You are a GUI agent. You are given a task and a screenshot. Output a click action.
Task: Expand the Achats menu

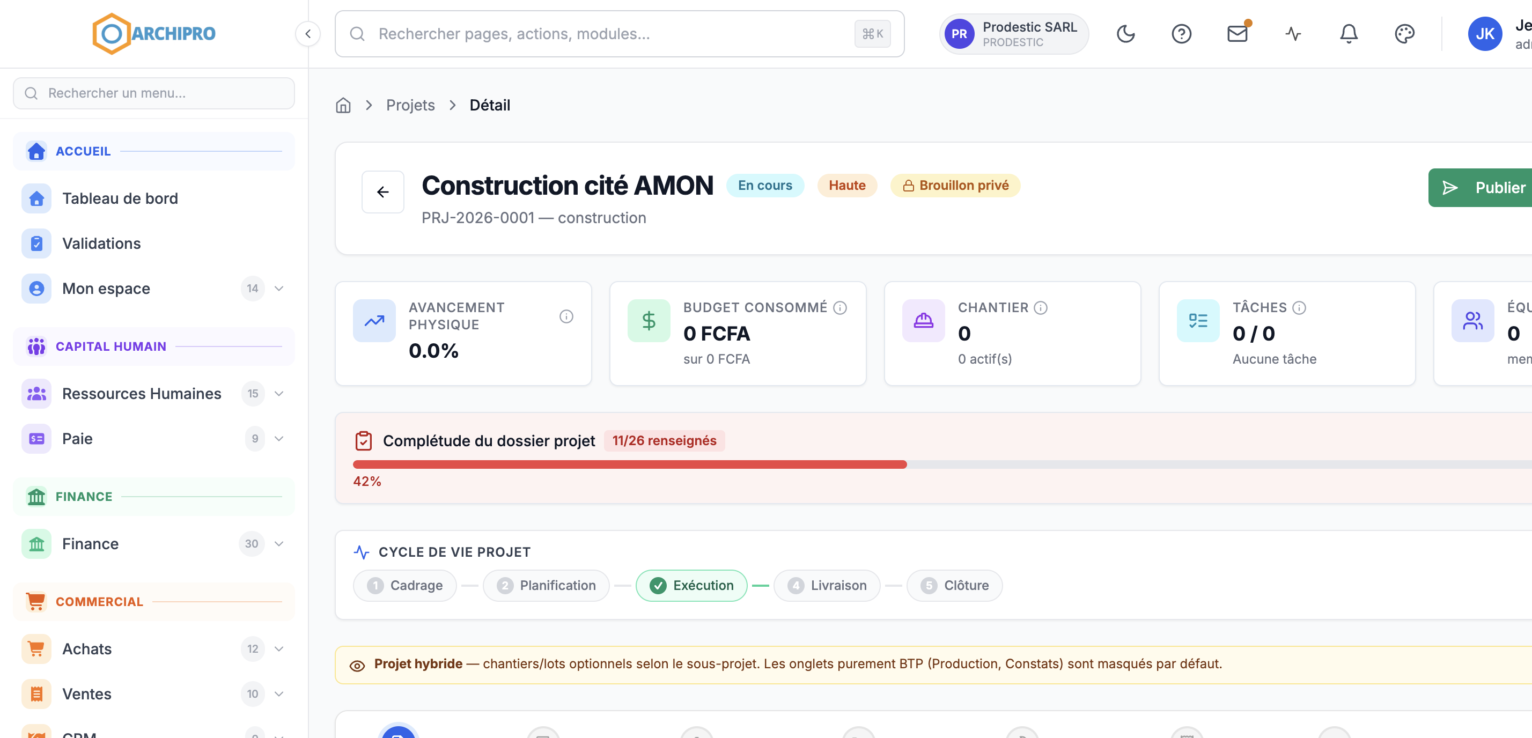point(279,649)
